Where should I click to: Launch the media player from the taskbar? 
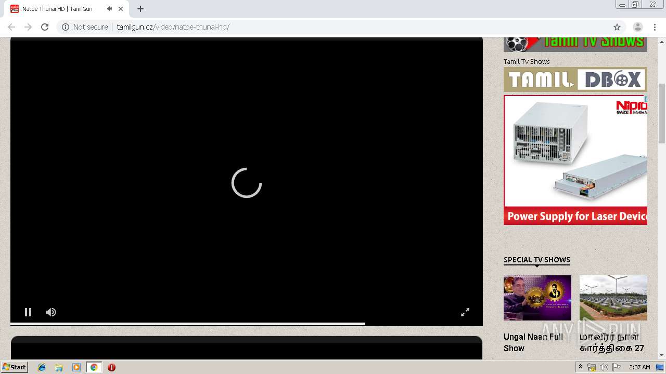pyautogui.click(x=76, y=367)
